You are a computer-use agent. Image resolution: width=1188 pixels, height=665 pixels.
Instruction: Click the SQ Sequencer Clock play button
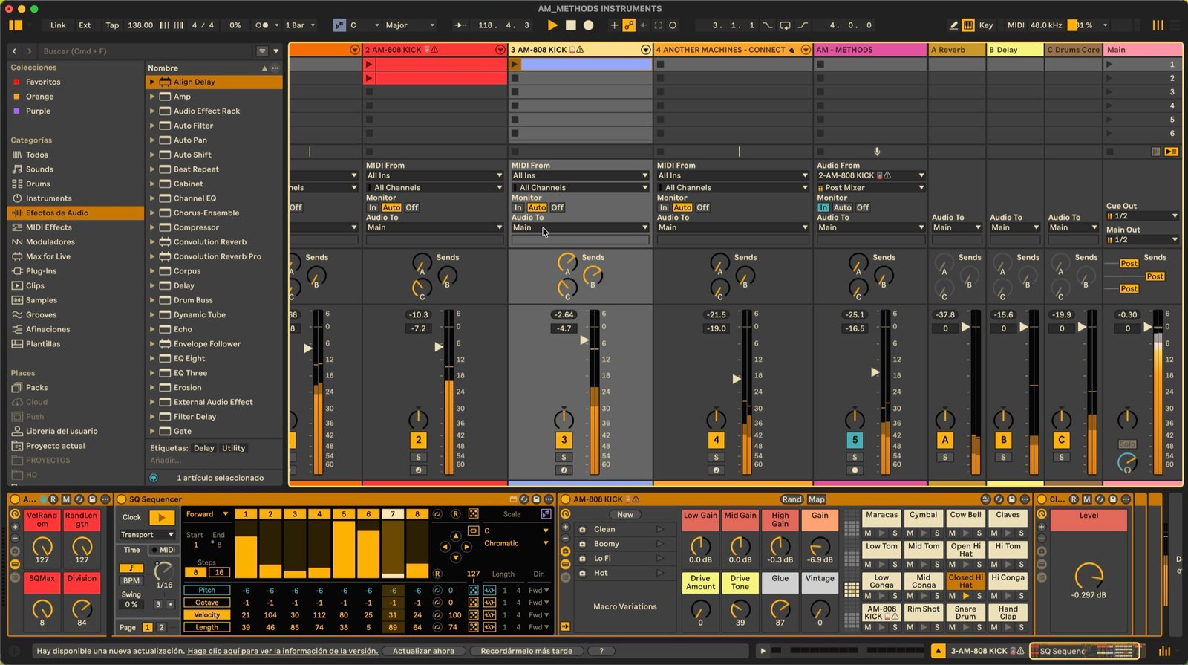pos(161,518)
